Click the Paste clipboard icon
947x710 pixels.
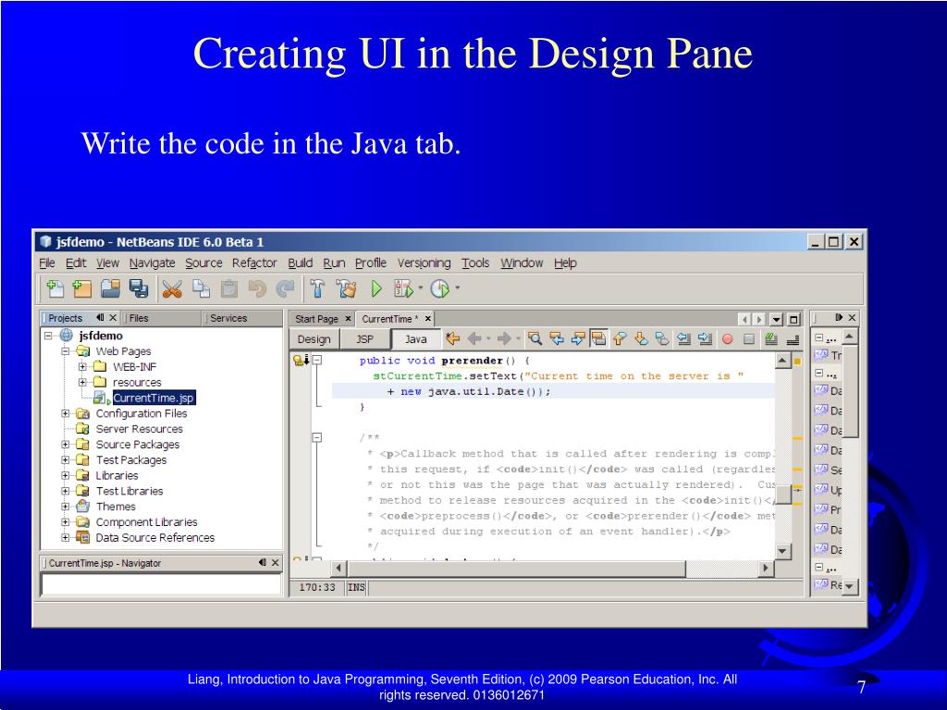coord(229,288)
